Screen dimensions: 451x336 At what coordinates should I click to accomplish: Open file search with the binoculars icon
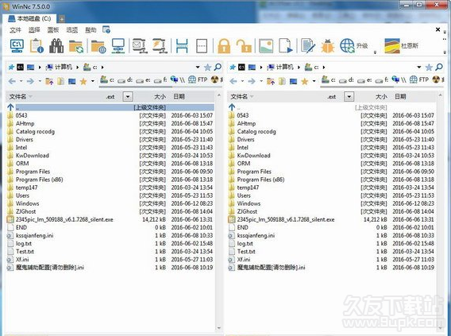pos(56,45)
